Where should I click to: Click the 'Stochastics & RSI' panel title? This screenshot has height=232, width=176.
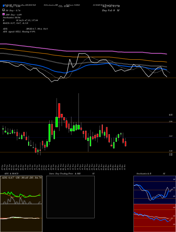point(151,174)
